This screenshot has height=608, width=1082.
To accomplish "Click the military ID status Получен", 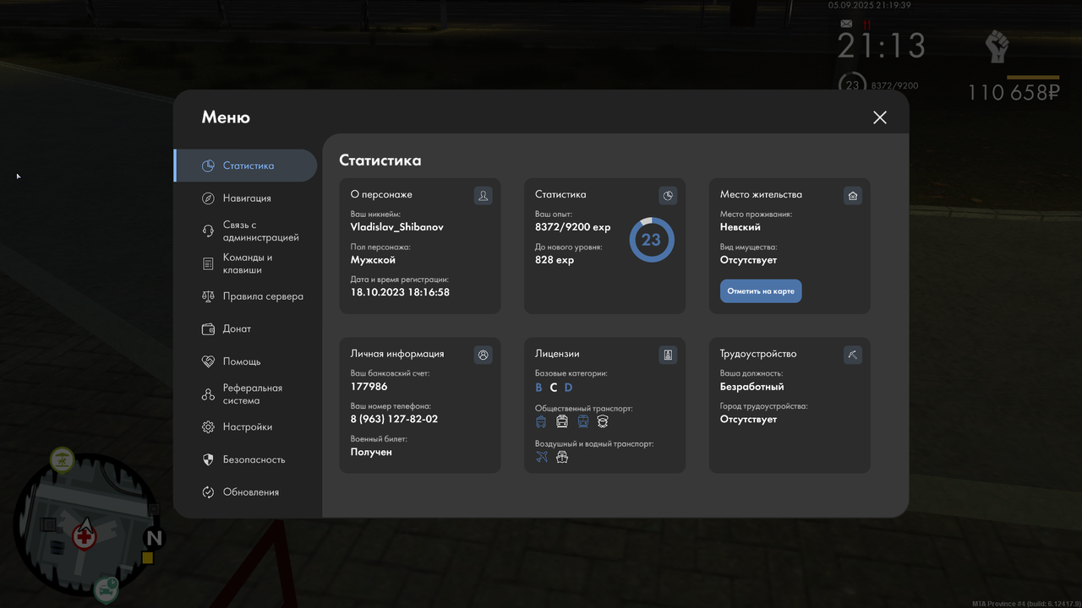I will click(x=371, y=453).
